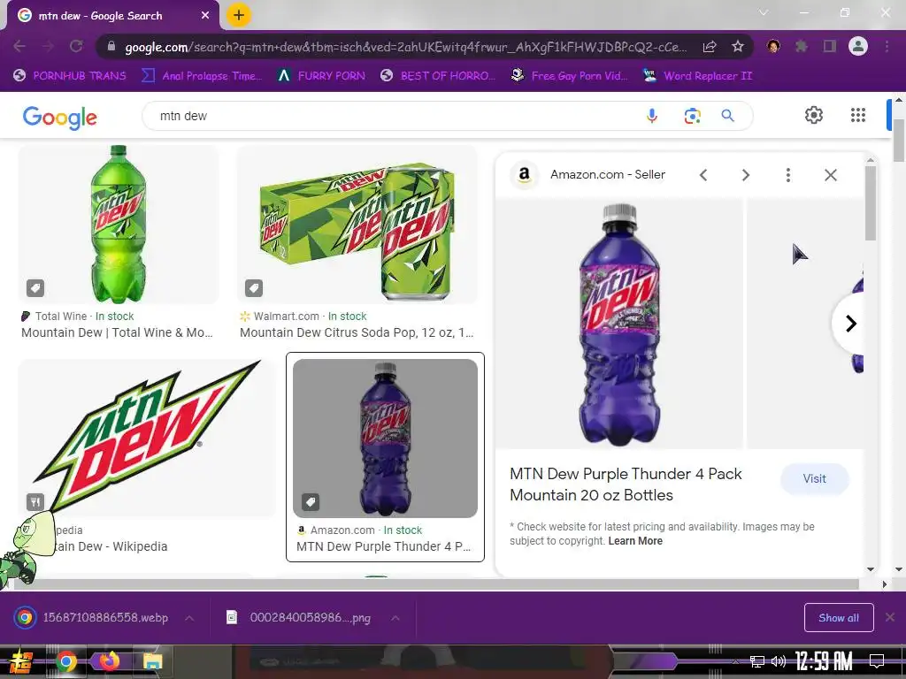Open the extensions puzzle icon

tap(801, 46)
